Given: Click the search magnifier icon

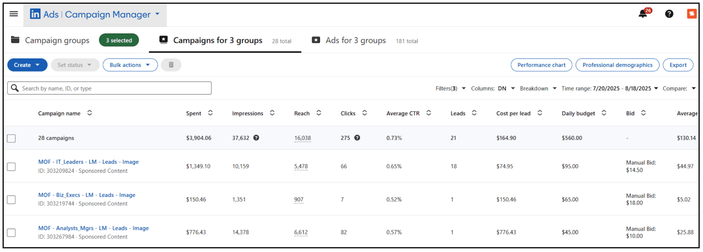Looking at the screenshot, I should coord(15,88).
